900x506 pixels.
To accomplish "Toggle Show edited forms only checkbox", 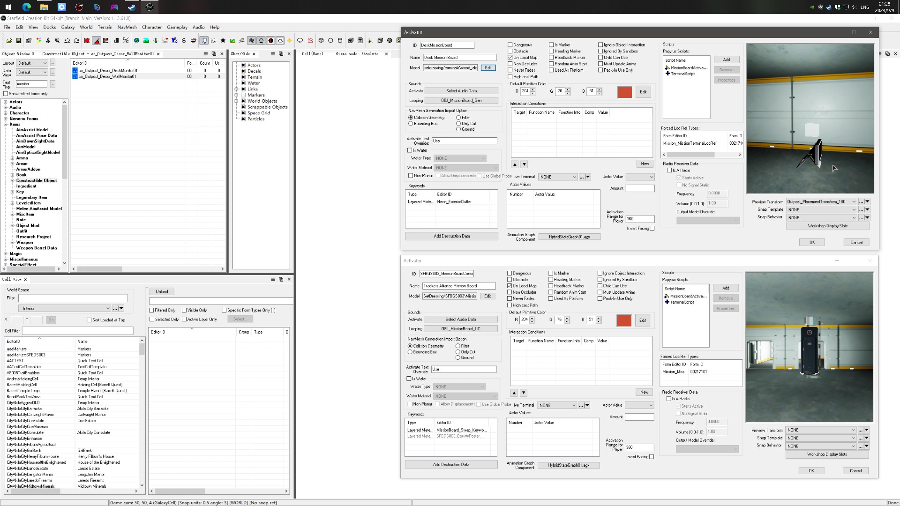I will 6,94.
